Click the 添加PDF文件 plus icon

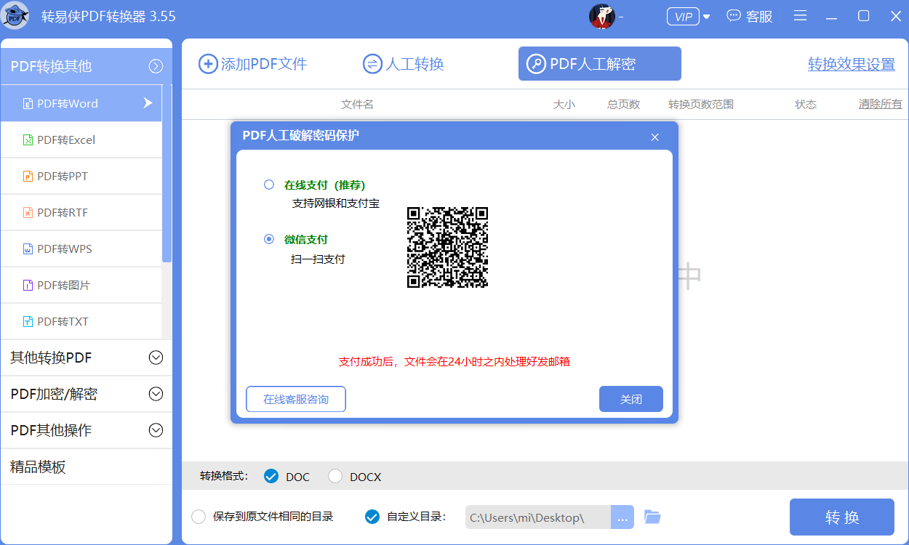pyautogui.click(x=208, y=64)
